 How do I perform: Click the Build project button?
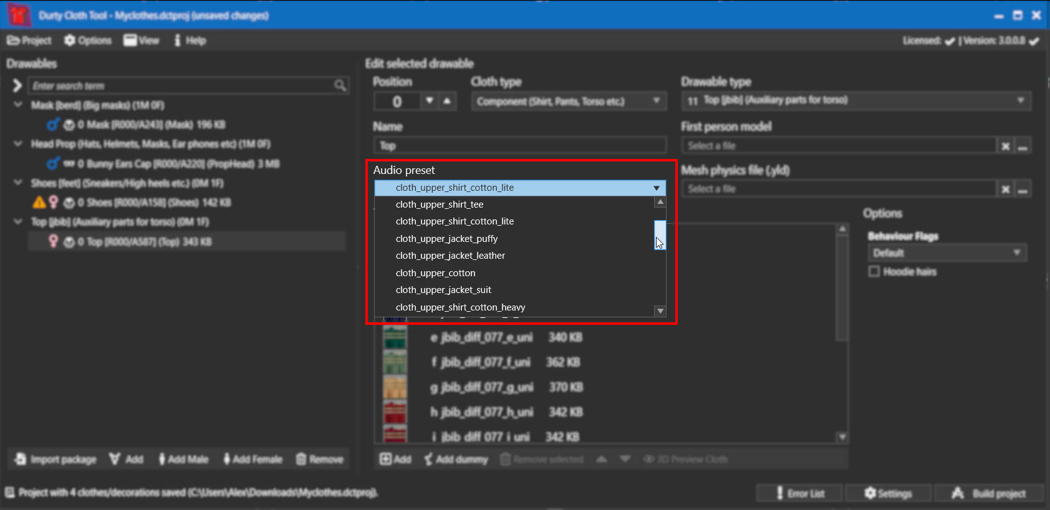click(x=989, y=493)
